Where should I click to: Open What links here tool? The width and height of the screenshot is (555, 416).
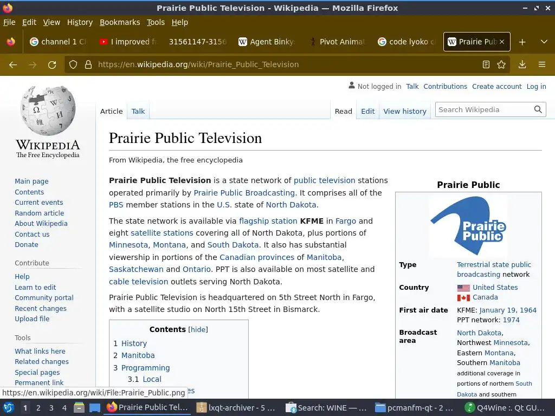coord(40,351)
